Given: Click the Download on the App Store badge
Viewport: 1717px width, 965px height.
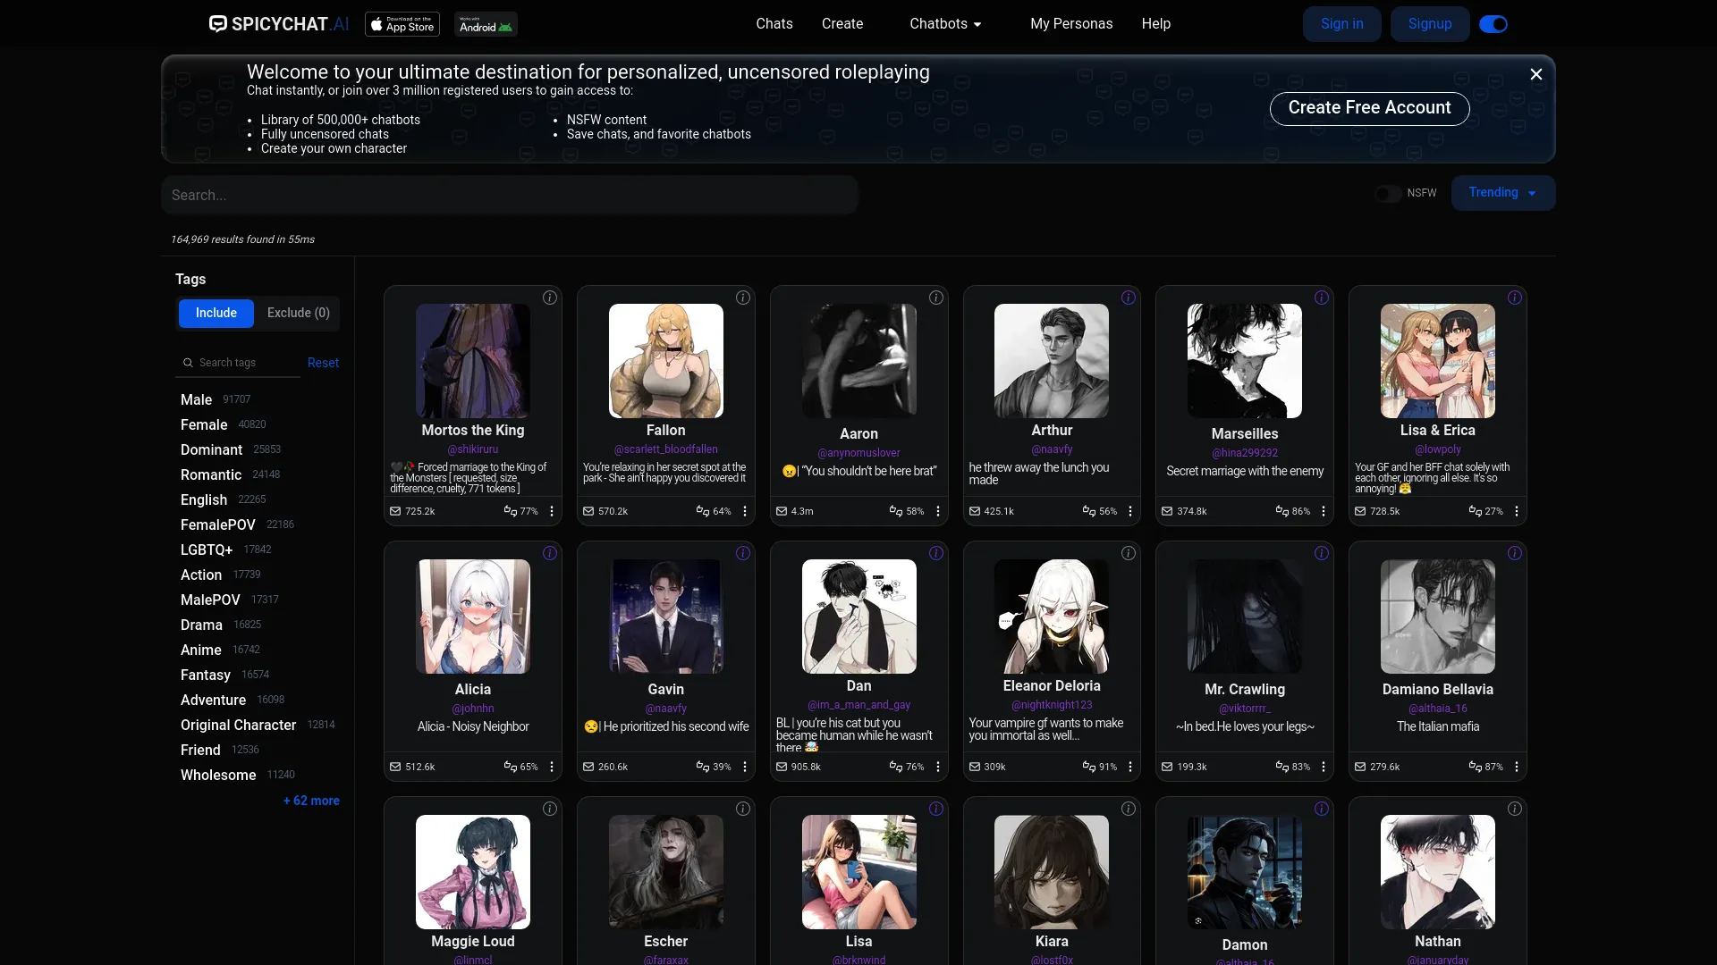Looking at the screenshot, I should coord(402,24).
